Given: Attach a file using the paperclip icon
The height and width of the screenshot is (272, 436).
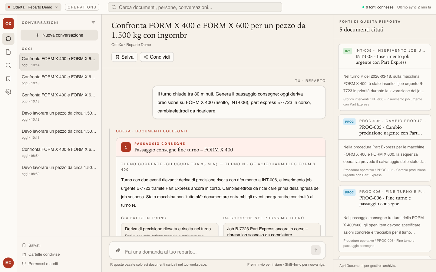Looking at the screenshot, I should 118,250.
